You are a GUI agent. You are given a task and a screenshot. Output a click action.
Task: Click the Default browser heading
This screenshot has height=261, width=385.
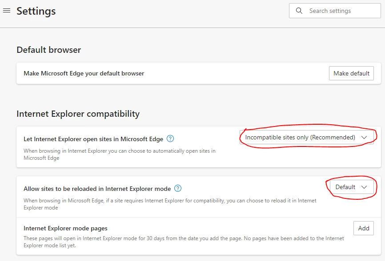coord(48,50)
